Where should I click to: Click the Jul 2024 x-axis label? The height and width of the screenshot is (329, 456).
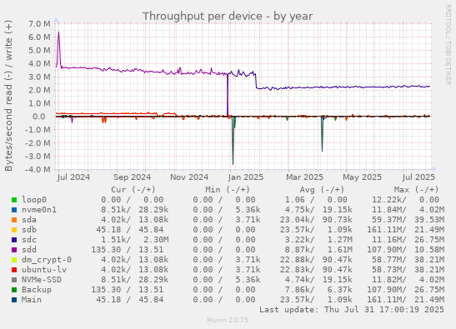coord(73,177)
